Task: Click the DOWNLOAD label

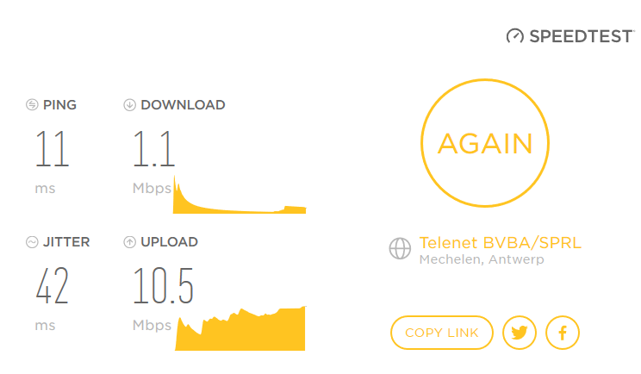Action: (x=183, y=105)
